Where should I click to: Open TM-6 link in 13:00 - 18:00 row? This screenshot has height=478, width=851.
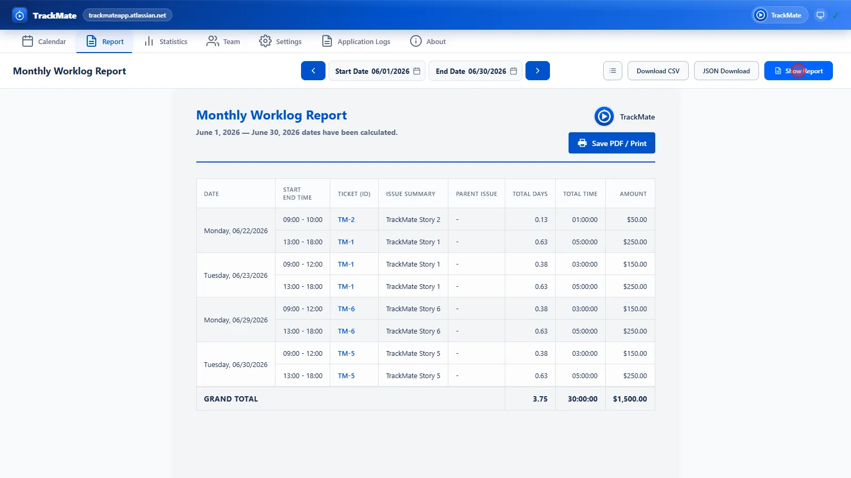pyautogui.click(x=346, y=331)
